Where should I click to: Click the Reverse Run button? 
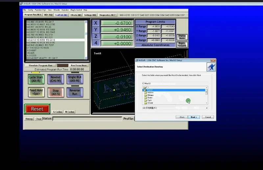click(x=75, y=92)
